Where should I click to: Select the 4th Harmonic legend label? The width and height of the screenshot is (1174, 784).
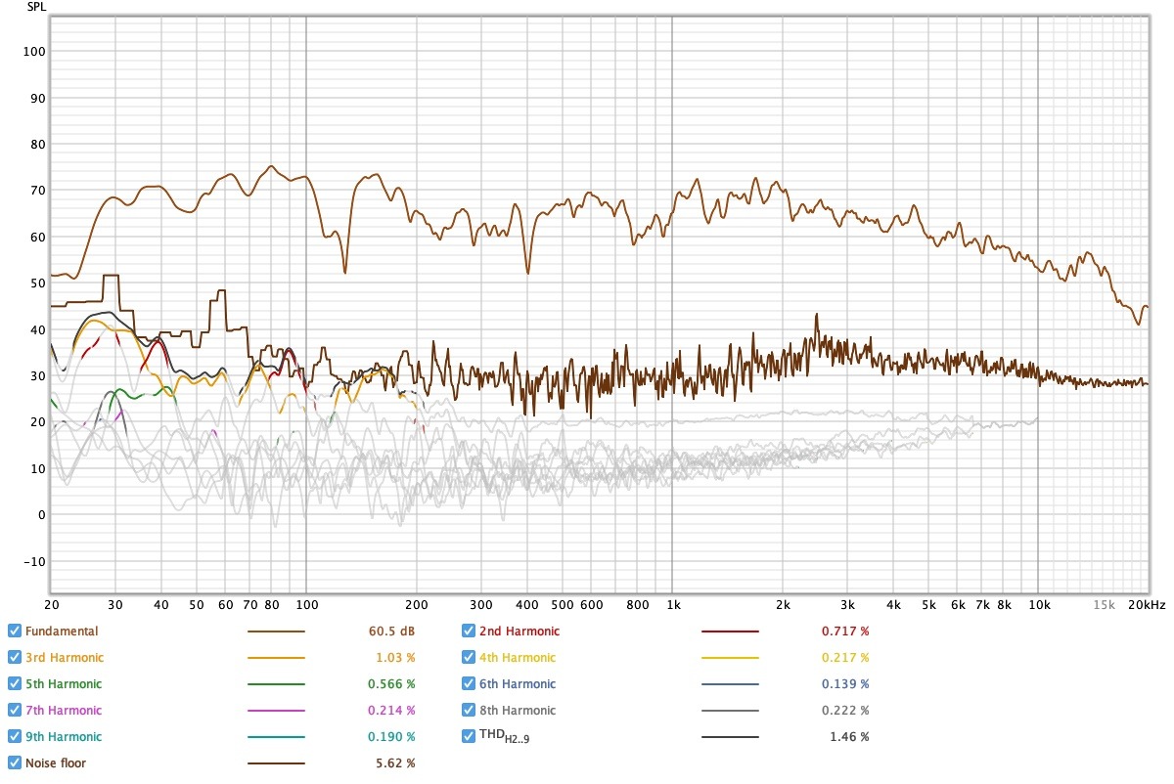click(x=518, y=658)
